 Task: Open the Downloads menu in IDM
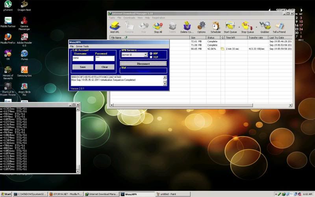[129, 18]
